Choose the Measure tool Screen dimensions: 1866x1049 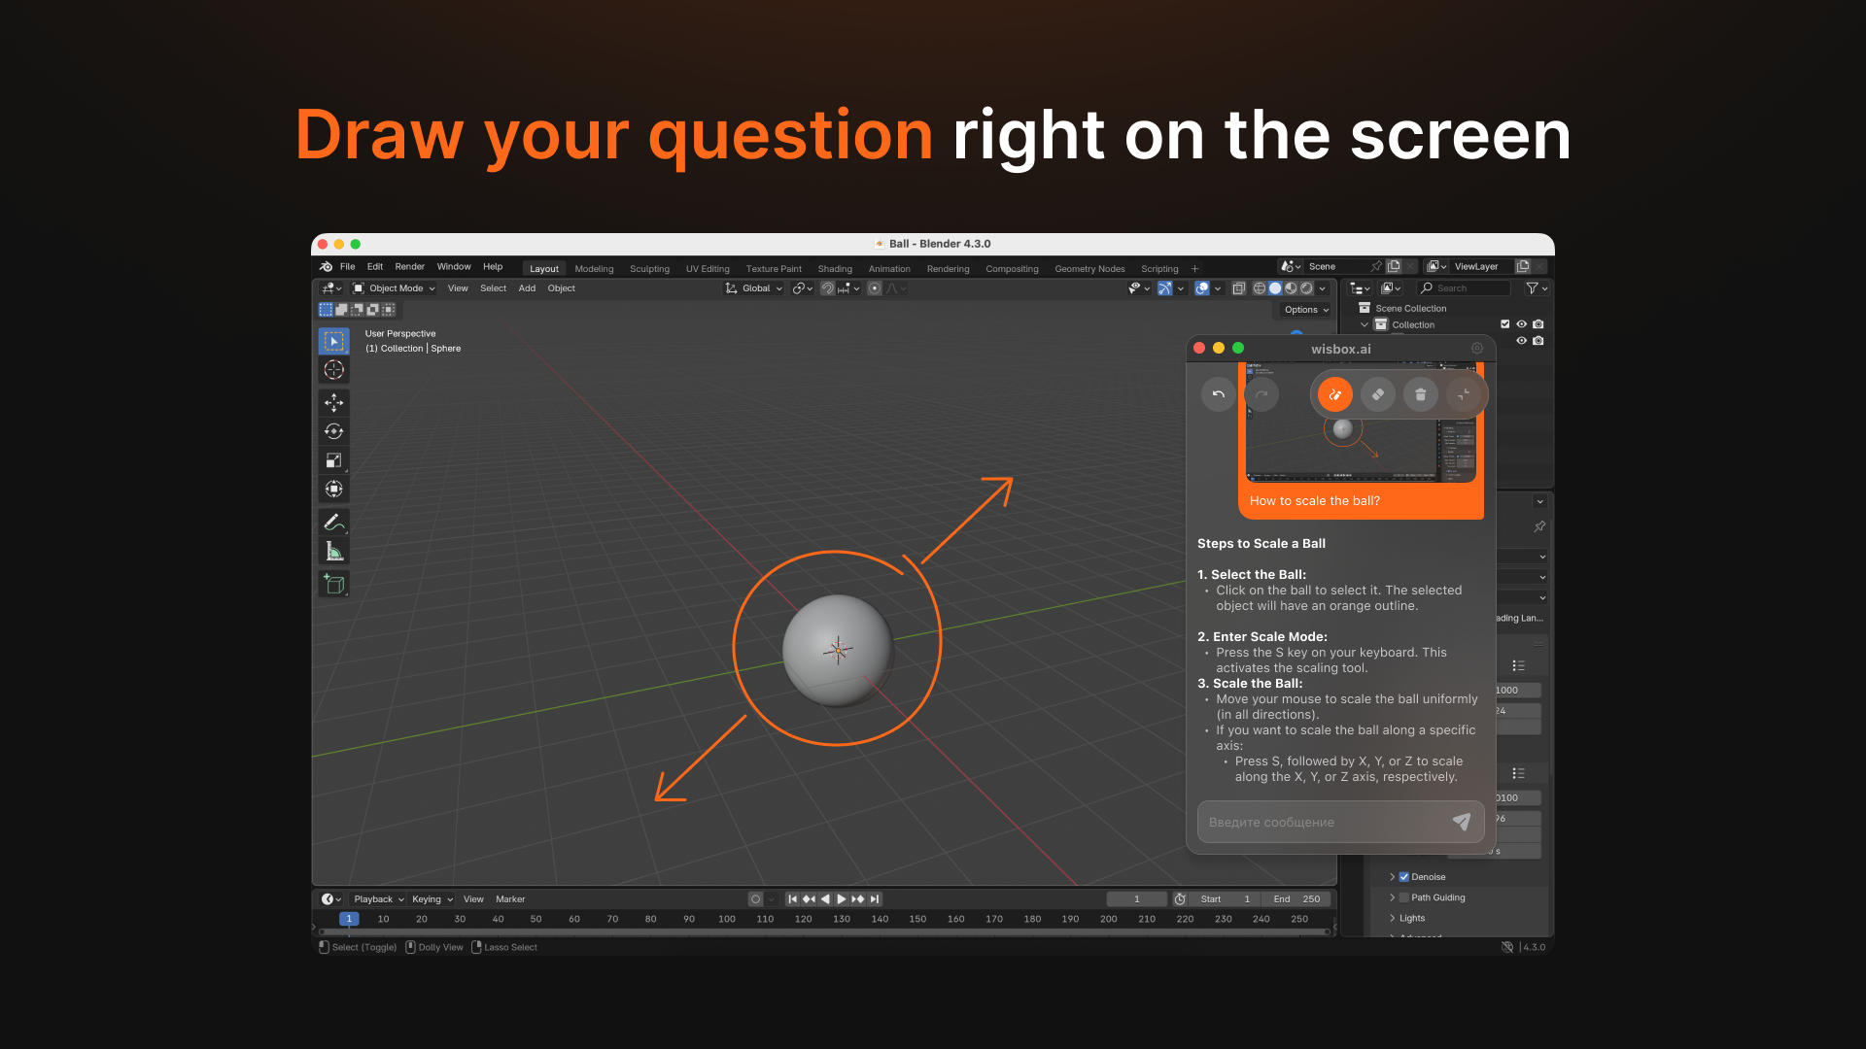(x=333, y=552)
